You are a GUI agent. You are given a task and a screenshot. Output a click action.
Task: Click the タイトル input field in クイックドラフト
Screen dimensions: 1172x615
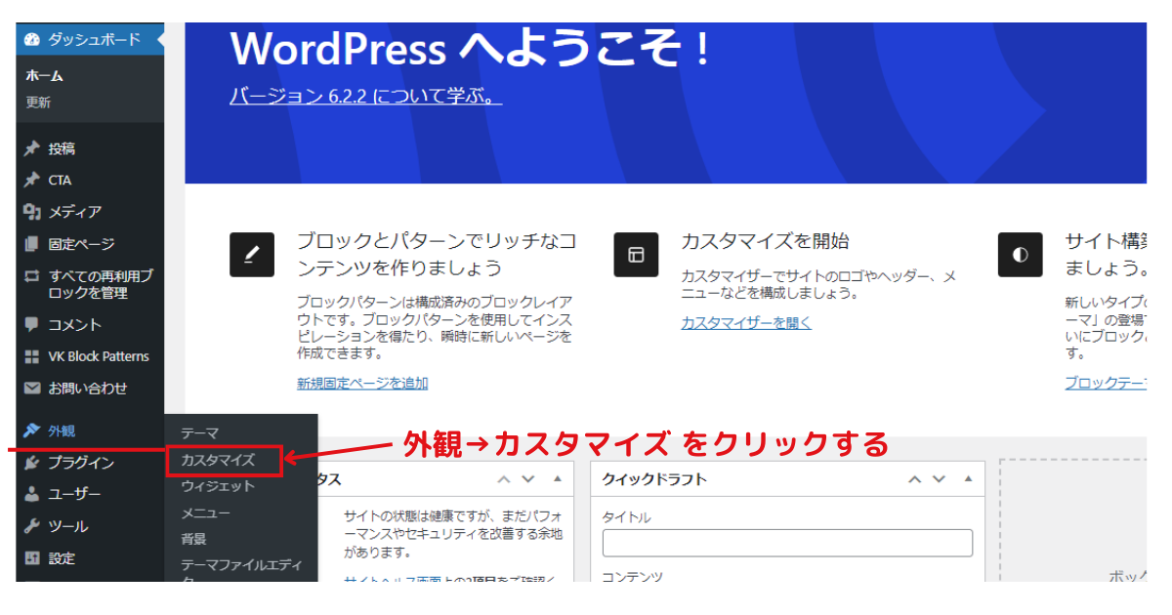(x=787, y=543)
